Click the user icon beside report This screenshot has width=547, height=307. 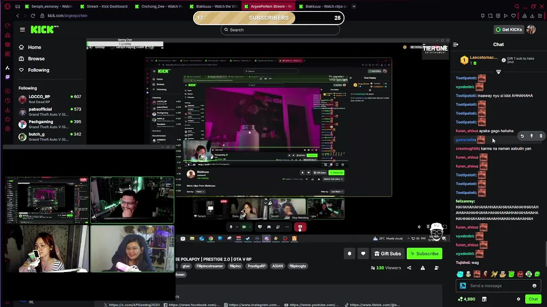(x=436, y=268)
